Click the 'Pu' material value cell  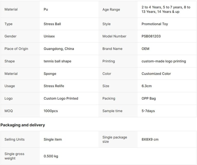coord(46,9)
